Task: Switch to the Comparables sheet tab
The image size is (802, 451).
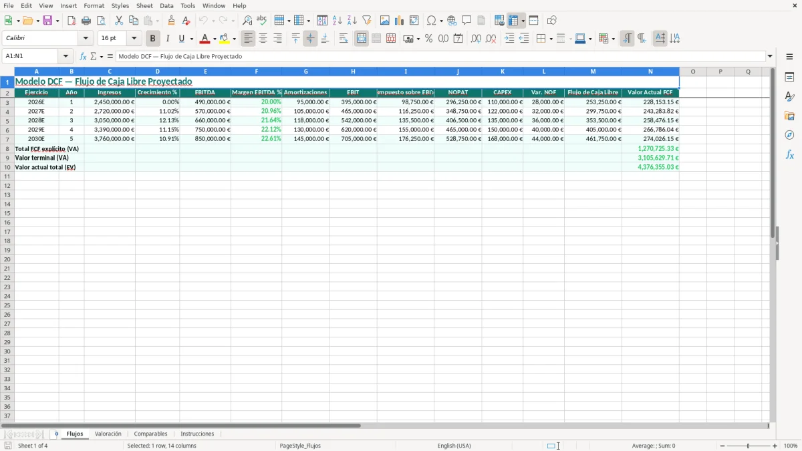Action: click(150, 434)
